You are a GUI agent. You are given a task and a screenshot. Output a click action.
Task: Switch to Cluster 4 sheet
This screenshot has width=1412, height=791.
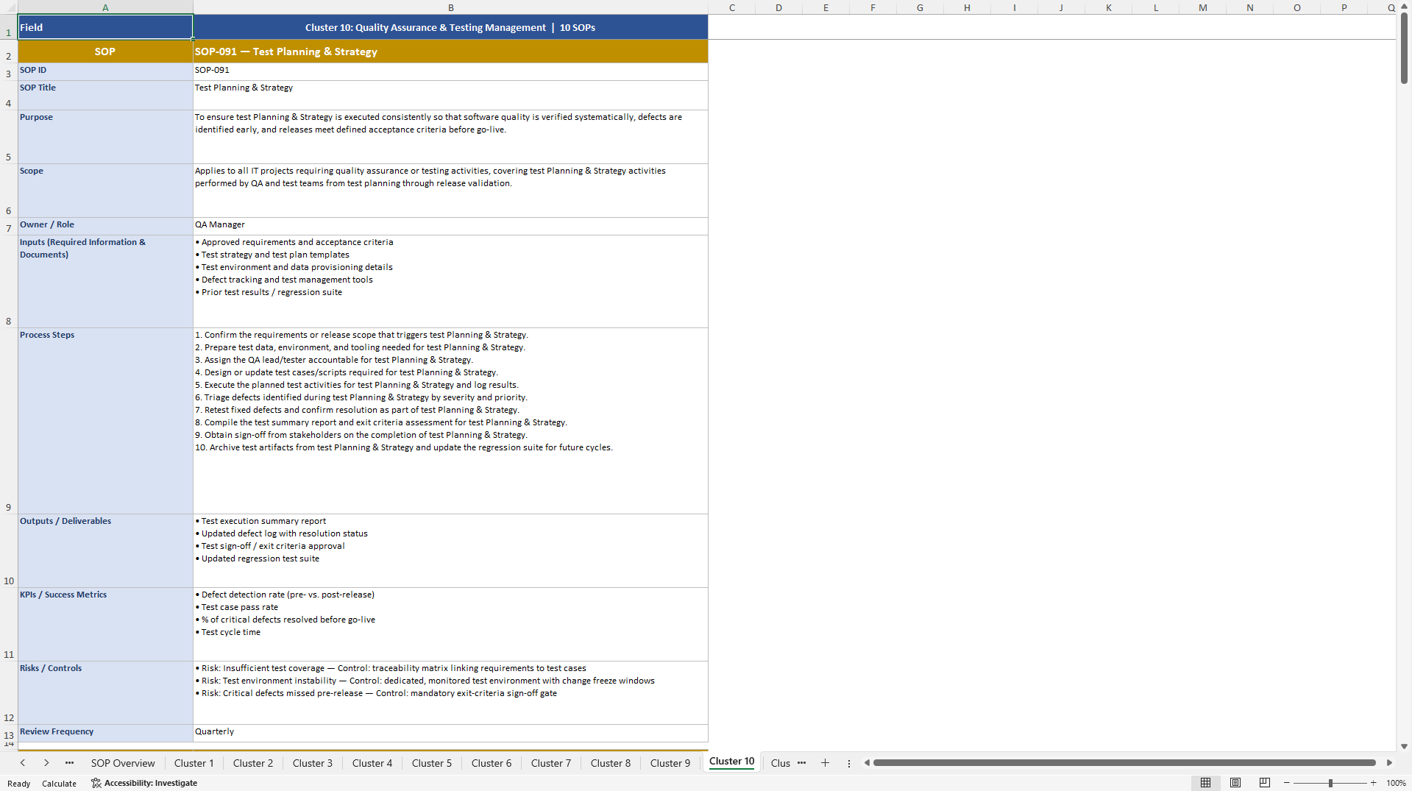[372, 763]
